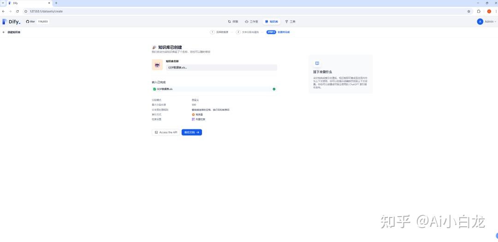
Task: Click the book icon in 接下来做什么 card
Action: (317, 63)
